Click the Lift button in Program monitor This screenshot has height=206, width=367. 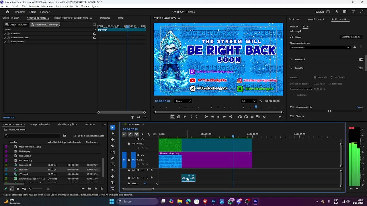coord(240,117)
